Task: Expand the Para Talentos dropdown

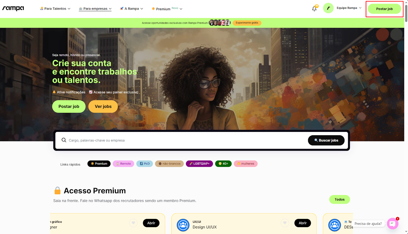Action: [55, 9]
